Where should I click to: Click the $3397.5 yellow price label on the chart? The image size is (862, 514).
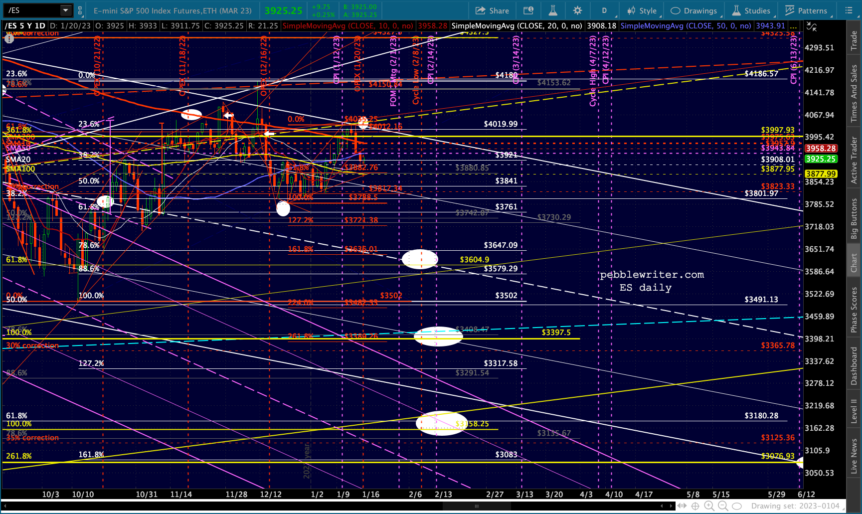point(556,333)
